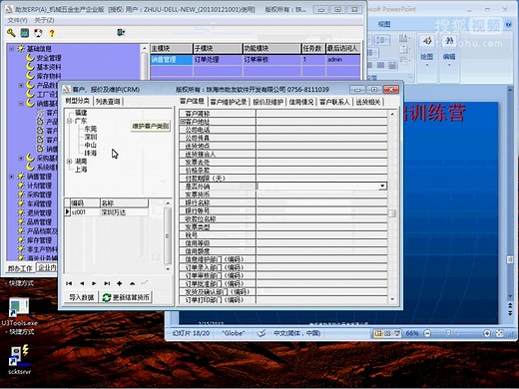Click the zoom slider in PowerPoint

448,333
